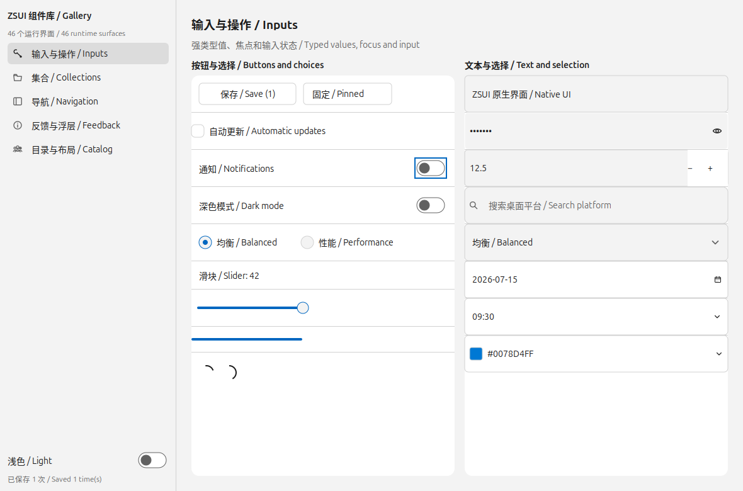
Task: Select the Performance radio button
Action: tap(307, 242)
